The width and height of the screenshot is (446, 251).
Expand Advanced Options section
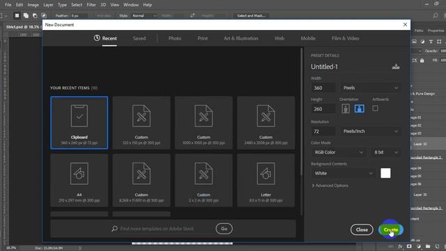point(330,185)
